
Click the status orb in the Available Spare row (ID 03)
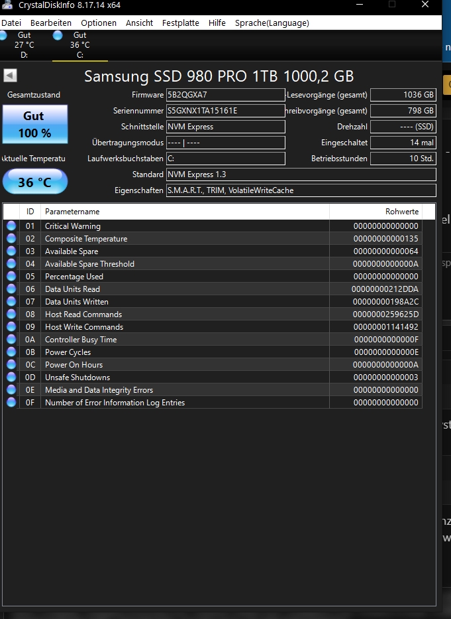(11, 251)
